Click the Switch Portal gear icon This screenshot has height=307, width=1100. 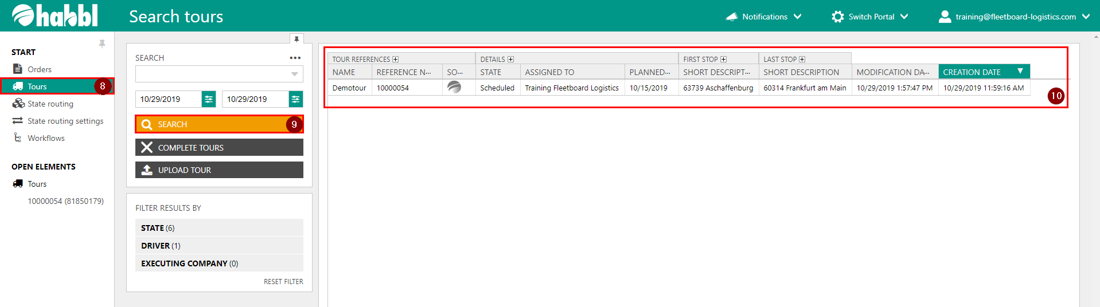837,17
